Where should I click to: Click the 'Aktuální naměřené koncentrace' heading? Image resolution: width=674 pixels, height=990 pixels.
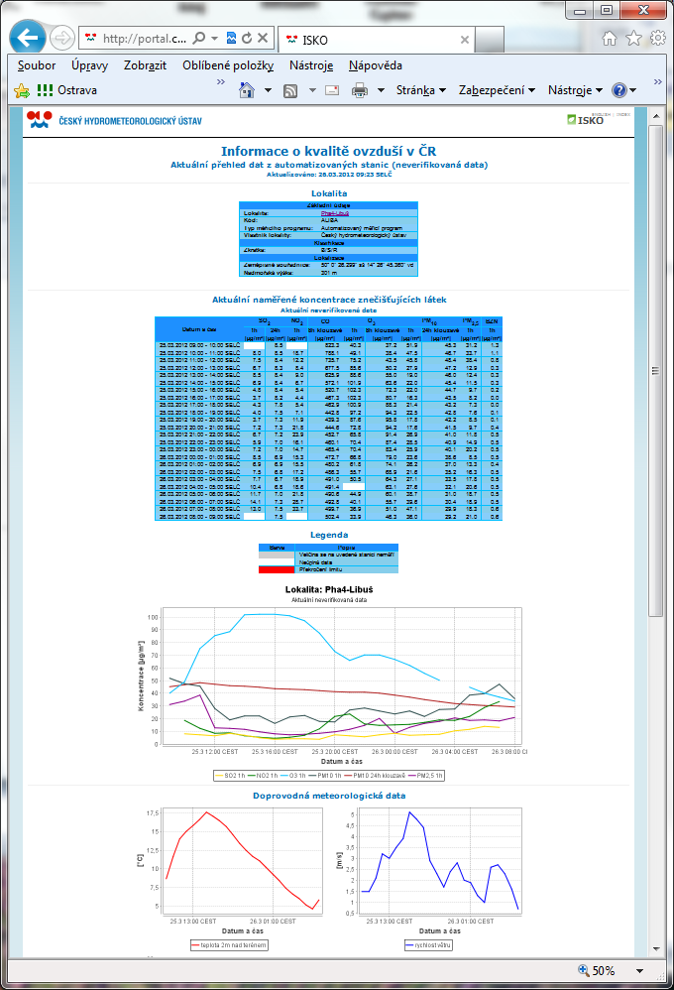(x=329, y=300)
